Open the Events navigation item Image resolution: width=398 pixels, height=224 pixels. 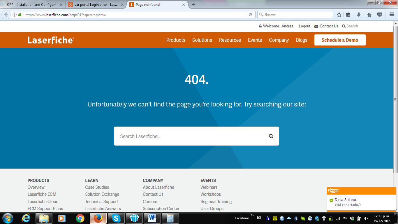click(255, 40)
